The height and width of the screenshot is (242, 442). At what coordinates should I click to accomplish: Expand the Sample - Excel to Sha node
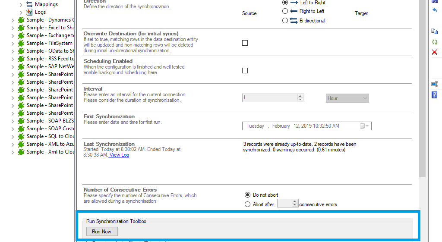coord(13,28)
